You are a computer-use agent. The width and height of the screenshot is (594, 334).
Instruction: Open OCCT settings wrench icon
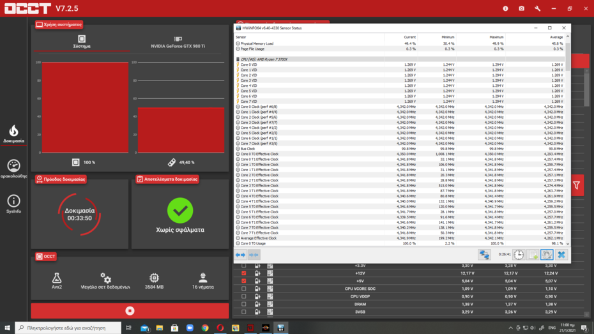click(x=538, y=8)
